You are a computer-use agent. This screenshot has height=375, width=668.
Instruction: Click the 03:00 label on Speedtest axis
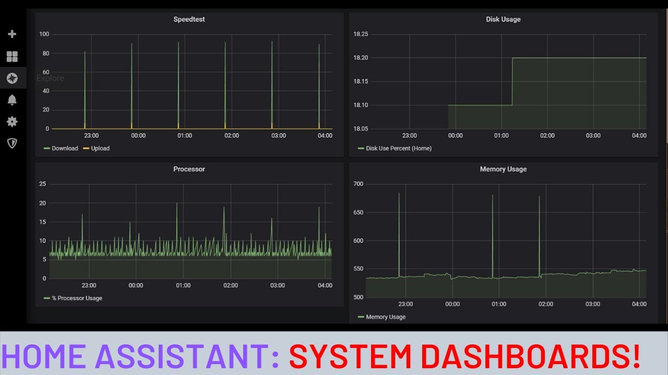click(279, 135)
